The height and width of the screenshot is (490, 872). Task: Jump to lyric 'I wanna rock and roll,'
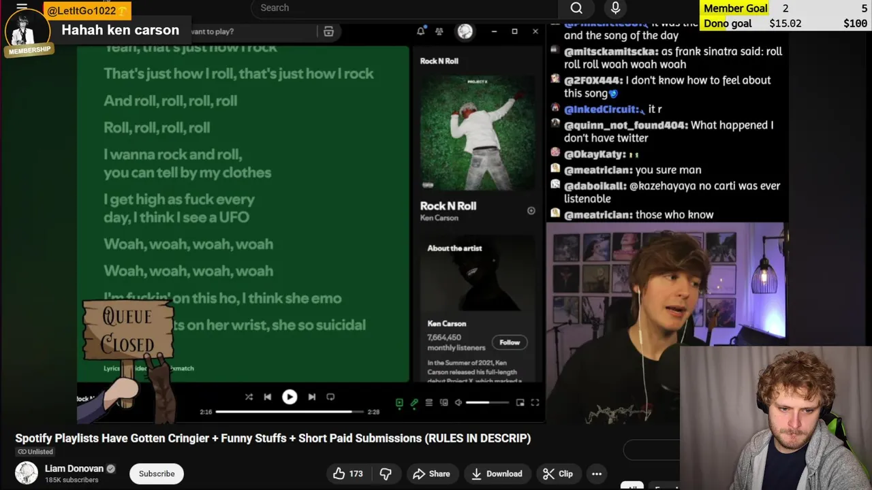(x=172, y=154)
